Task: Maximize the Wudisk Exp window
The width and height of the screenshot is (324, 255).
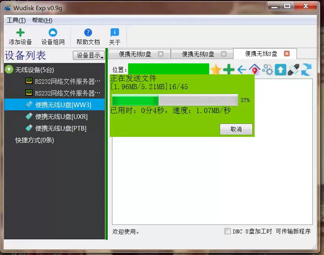Action: (x=287, y=6)
